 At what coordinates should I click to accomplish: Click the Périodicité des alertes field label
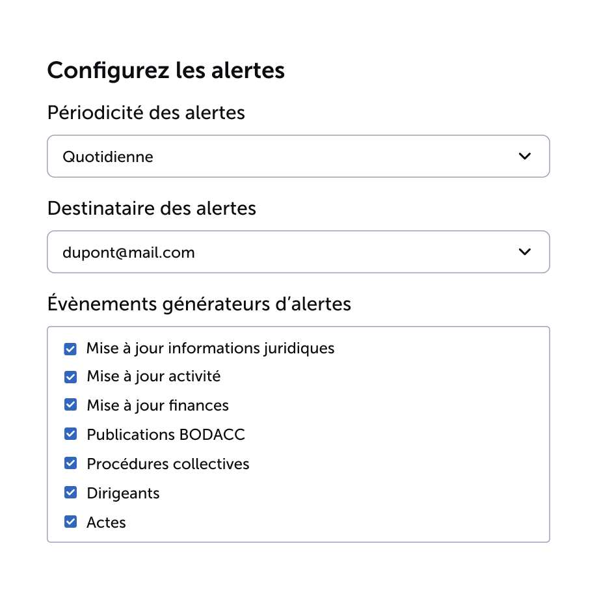pos(146,113)
